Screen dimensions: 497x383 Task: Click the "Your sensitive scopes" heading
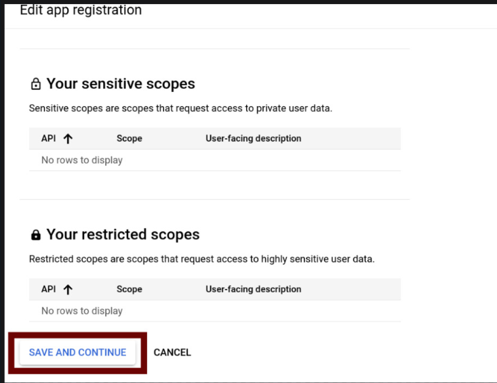click(x=121, y=84)
